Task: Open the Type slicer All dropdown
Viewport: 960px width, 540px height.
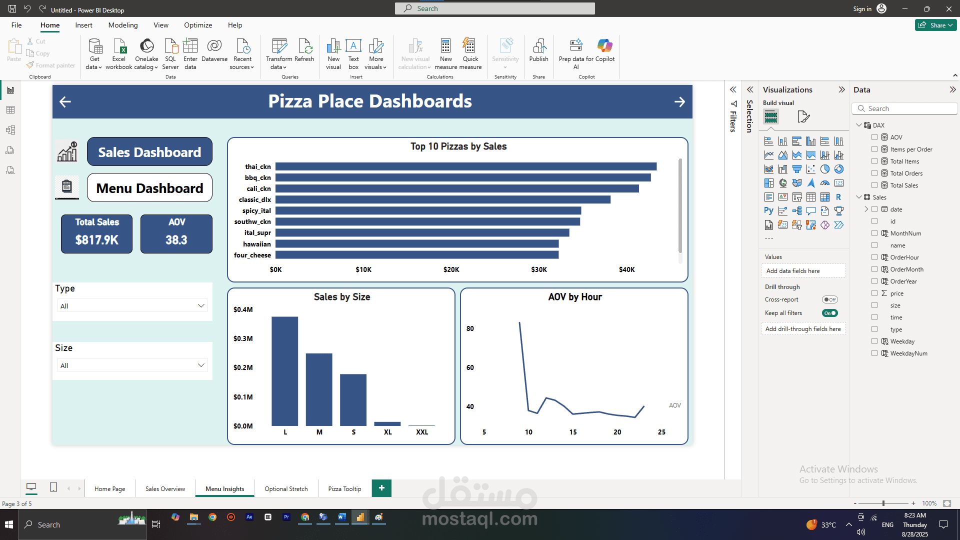Action: click(x=131, y=305)
